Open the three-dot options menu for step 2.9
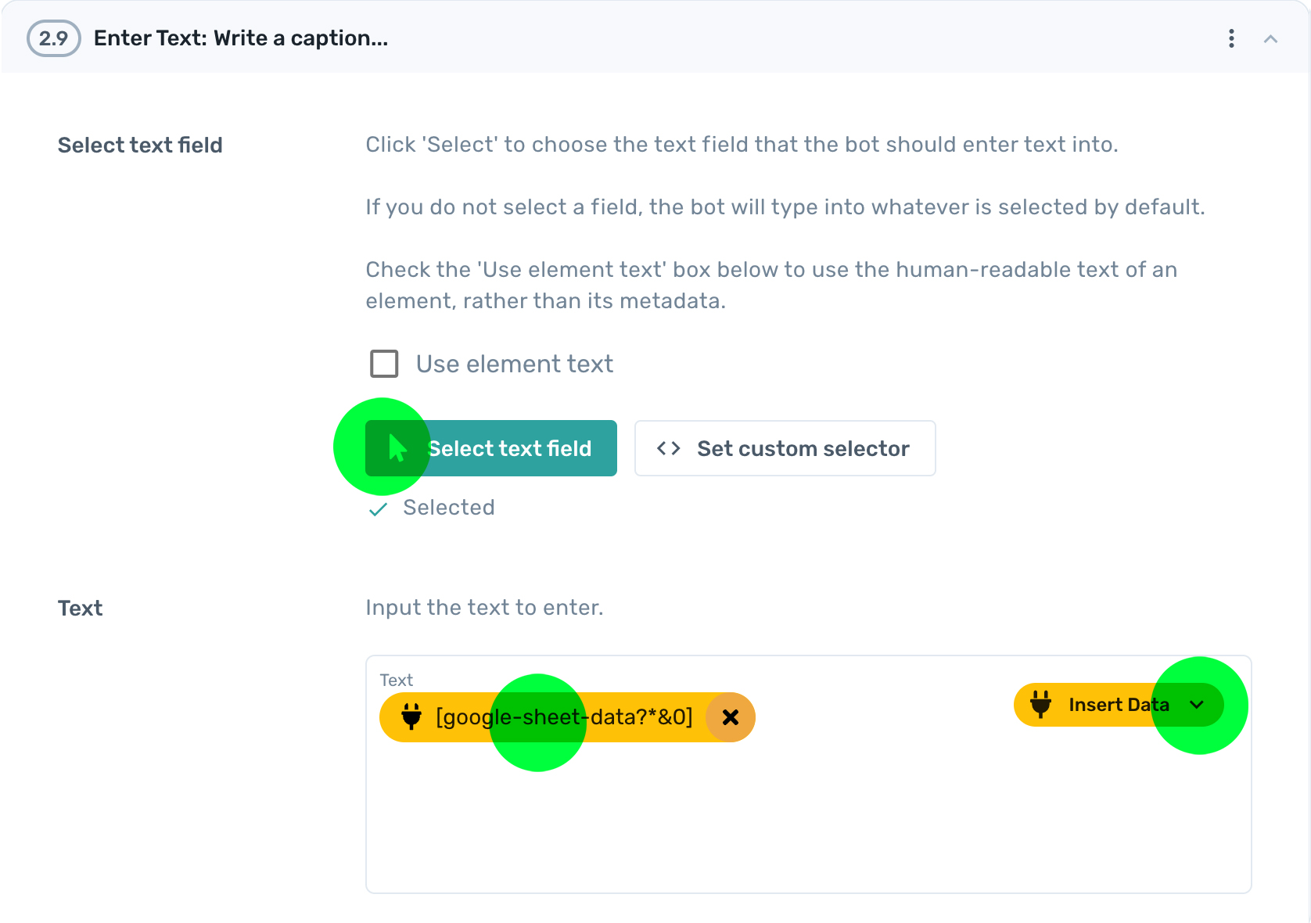 [1231, 38]
